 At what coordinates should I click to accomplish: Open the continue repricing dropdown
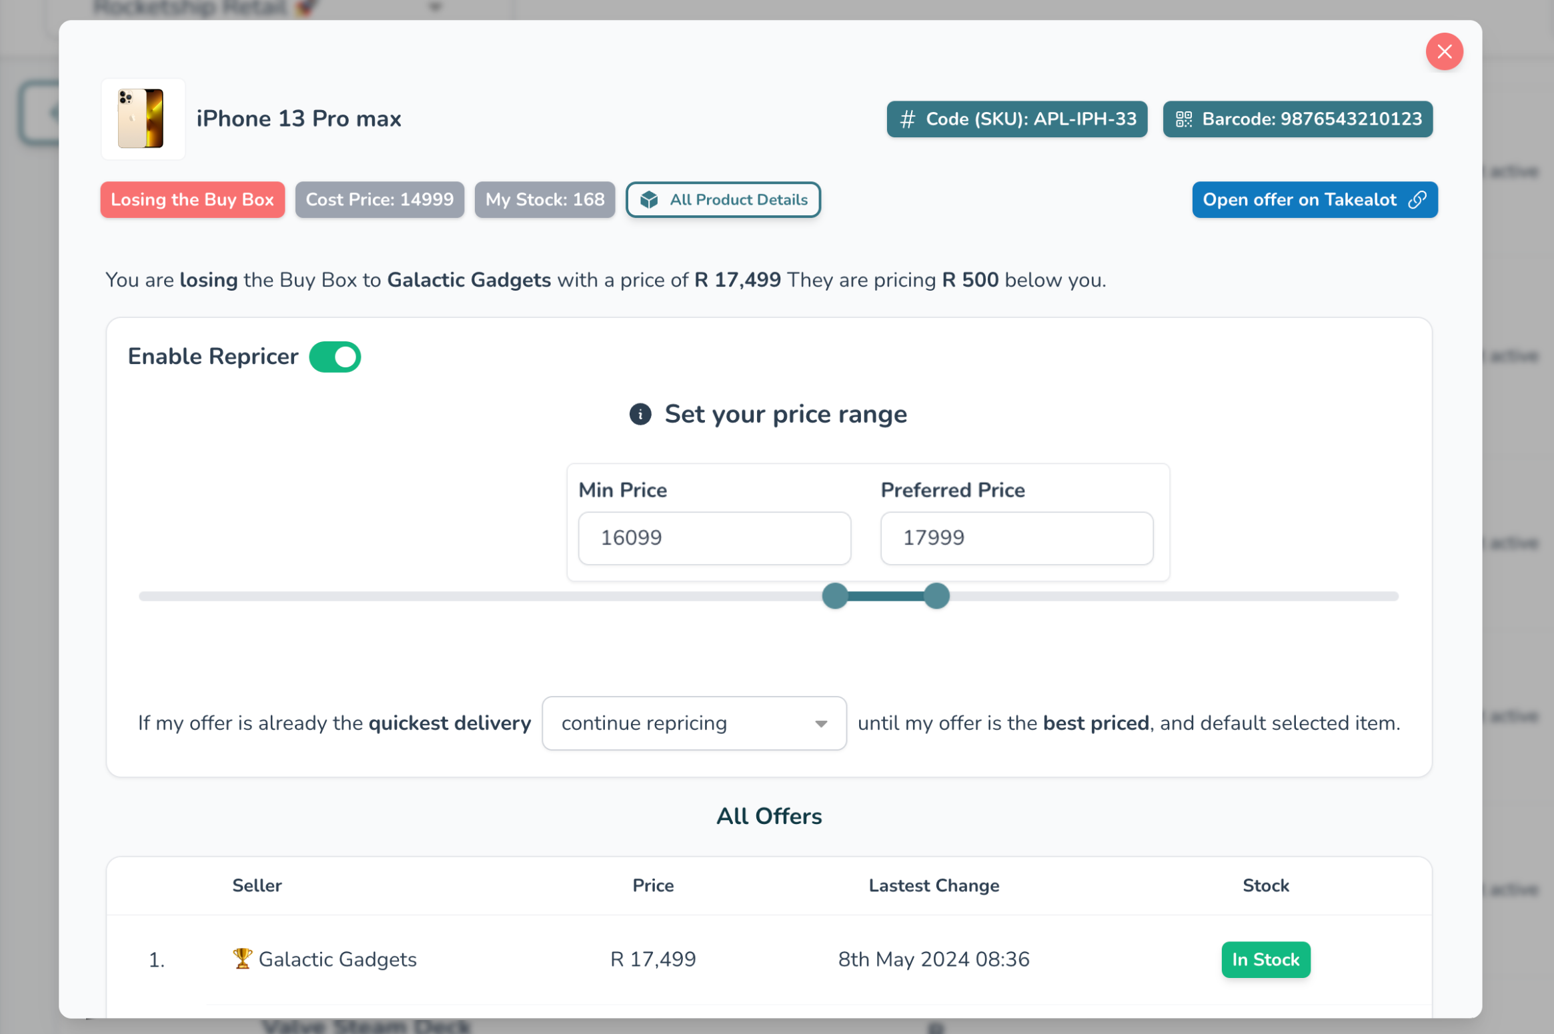[x=694, y=723]
